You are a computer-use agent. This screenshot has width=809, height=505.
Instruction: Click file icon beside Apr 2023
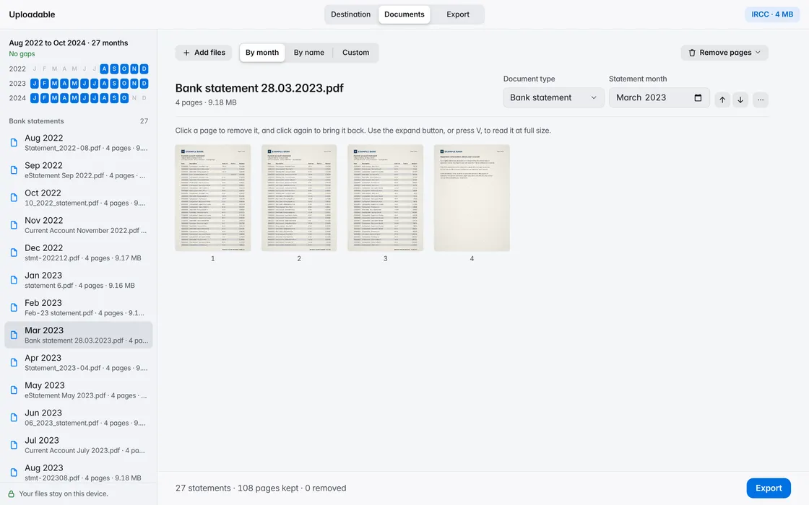click(14, 362)
